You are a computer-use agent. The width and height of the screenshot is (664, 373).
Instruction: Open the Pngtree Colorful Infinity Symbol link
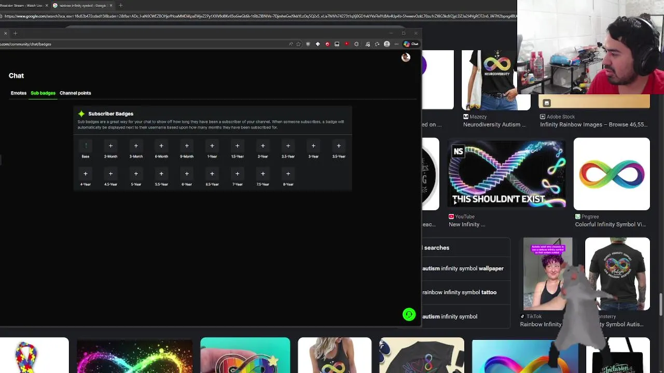click(x=611, y=224)
